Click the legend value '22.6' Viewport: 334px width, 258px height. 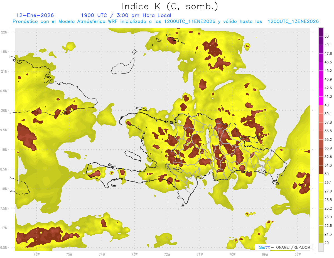328,226
